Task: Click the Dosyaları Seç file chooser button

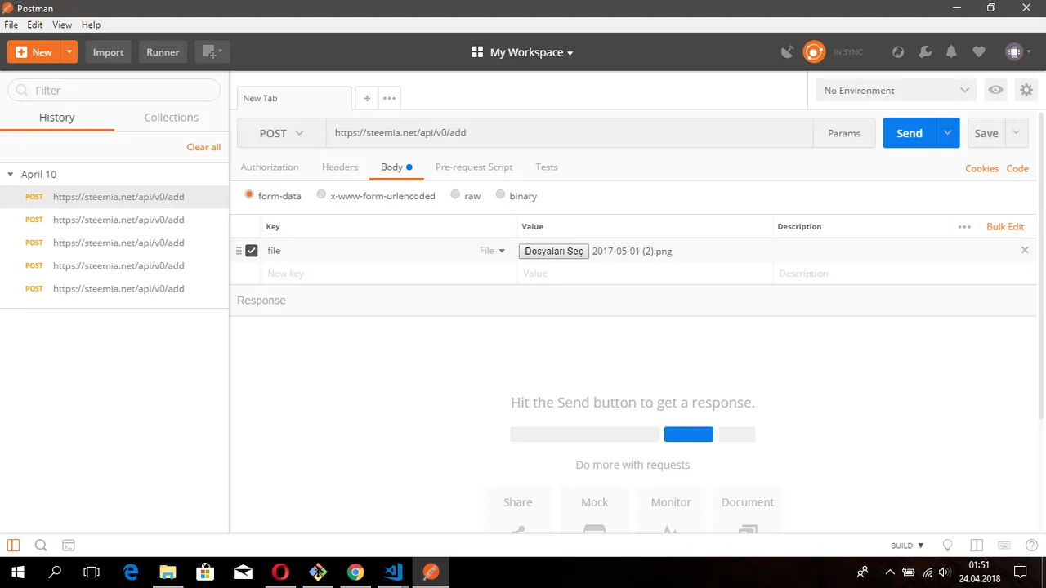Action: pyautogui.click(x=554, y=252)
